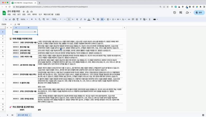Click the 예약하기 link for 그랜드 하얏트 서울
The height and width of the screenshot is (117, 206).
tap(16, 57)
